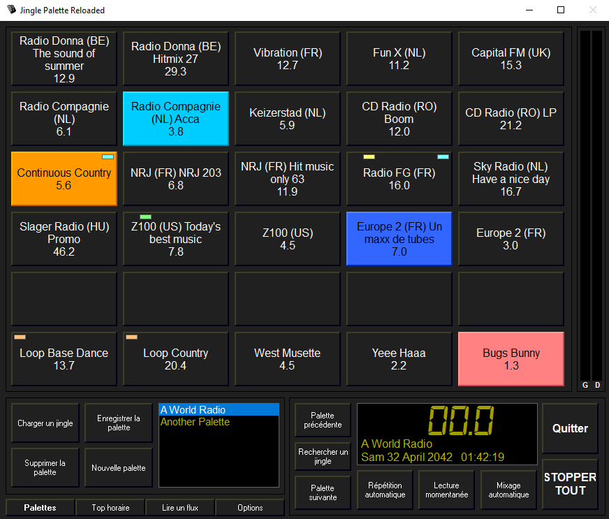Screen dimensions: 609x519
Task: Toggle Lecture momentanée mode
Action: click(x=447, y=490)
